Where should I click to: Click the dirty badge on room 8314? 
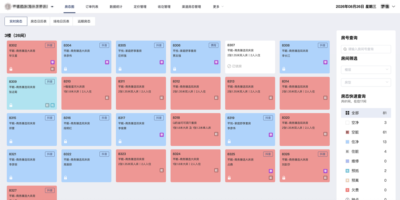(325, 98)
